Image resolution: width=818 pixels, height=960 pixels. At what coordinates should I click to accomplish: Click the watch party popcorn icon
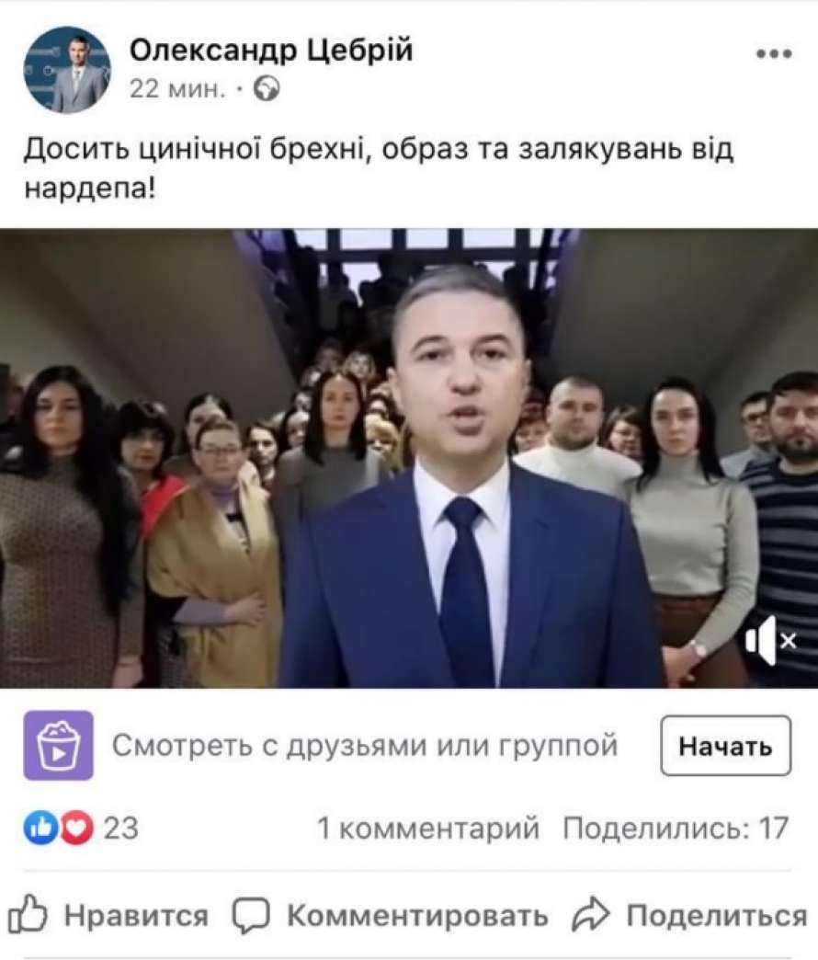point(59,745)
